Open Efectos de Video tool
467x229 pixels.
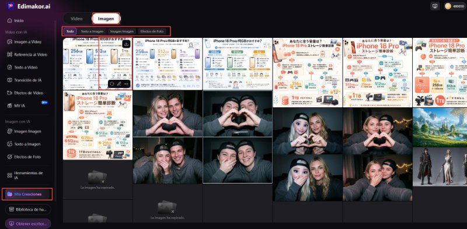(x=25, y=93)
